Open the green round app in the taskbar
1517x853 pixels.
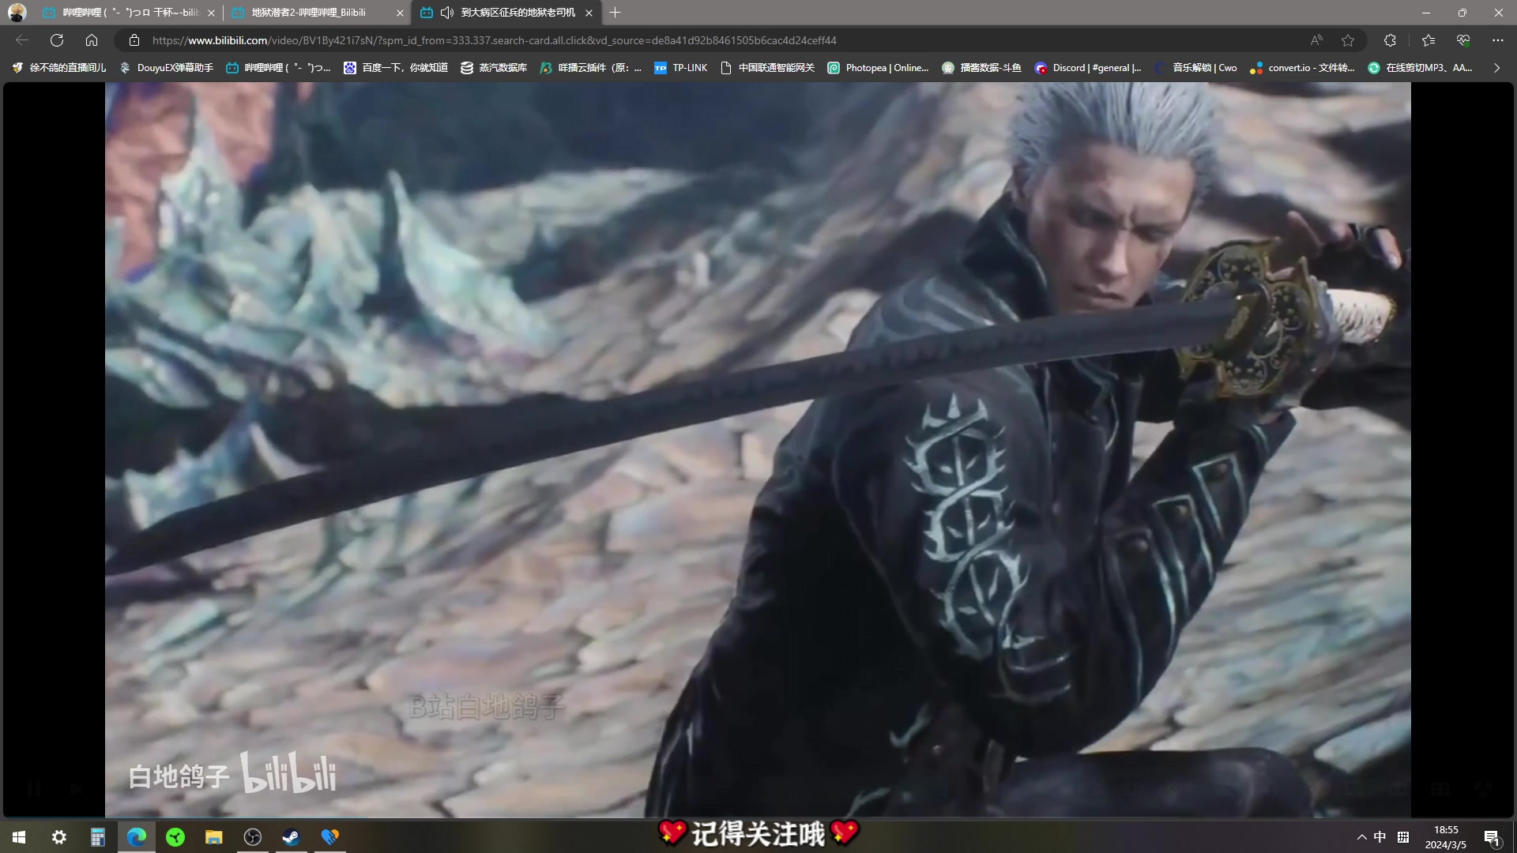(175, 837)
